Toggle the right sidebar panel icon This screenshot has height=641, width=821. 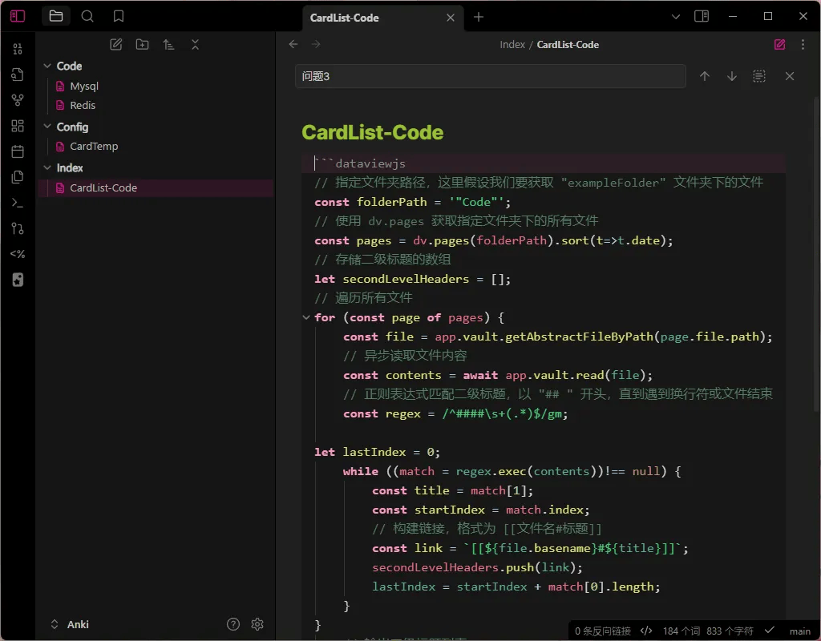(x=702, y=16)
